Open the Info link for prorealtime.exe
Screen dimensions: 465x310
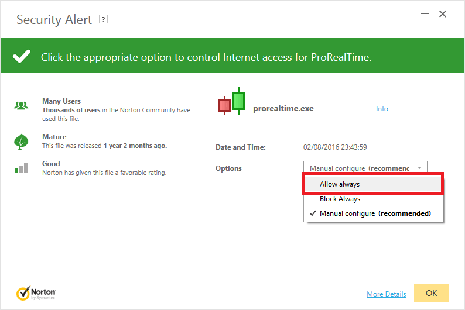pos(382,109)
